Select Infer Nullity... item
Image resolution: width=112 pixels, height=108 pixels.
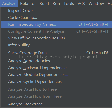tap(56, 45)
